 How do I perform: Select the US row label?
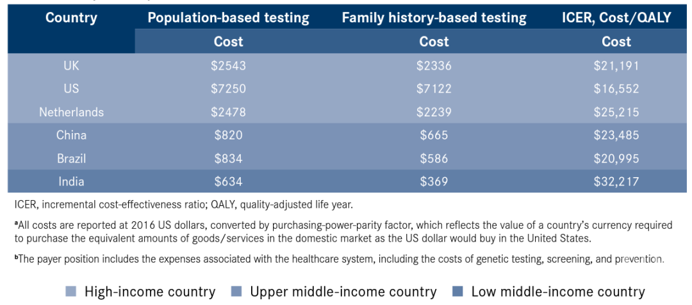tap(71, 89)
